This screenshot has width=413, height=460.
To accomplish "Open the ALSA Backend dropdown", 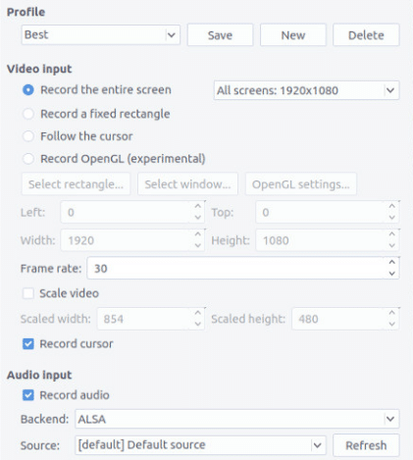I will pos(237,419).
